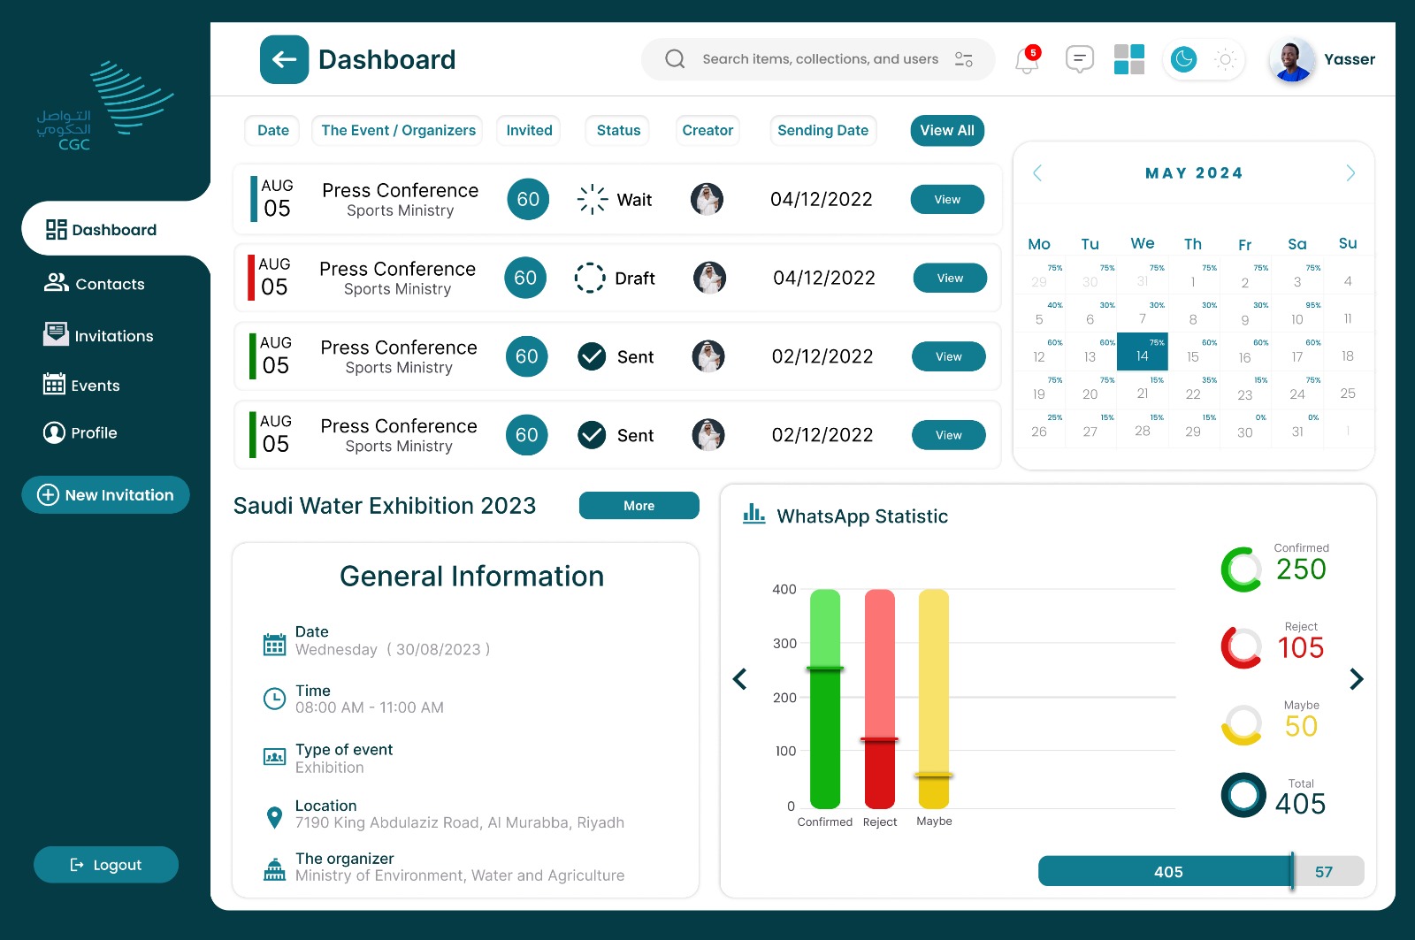Switch to dark mode moon toggle
The image size is (1415, 940).
[x=1183, y=59]
